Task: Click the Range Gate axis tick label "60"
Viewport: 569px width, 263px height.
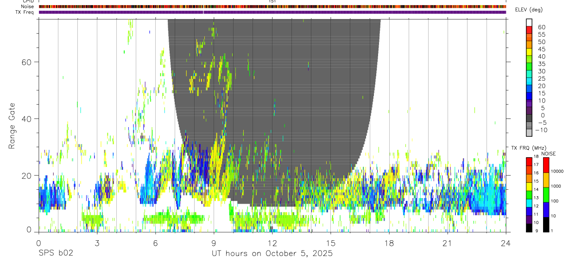Action: [x=27, y=62]
